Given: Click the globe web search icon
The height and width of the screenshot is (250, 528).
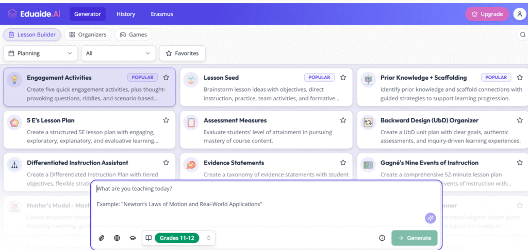Looking at the screenshot, I should (x=117, y=238).
